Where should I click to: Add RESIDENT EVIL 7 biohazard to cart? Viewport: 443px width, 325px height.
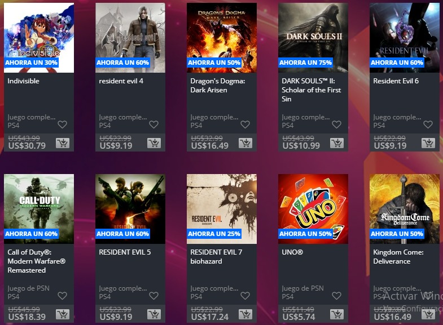click(x=245, y=314)
